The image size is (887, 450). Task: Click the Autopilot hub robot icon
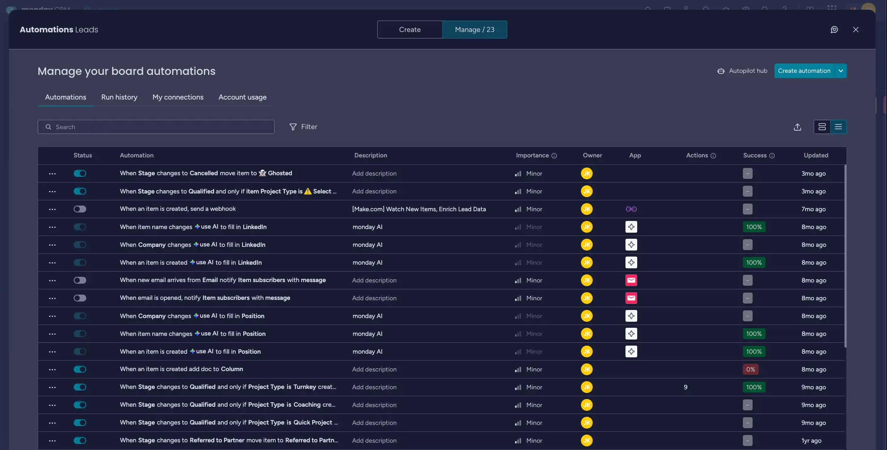click(721, 71)
